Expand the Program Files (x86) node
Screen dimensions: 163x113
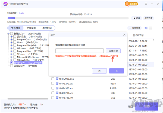pos(11,45)
